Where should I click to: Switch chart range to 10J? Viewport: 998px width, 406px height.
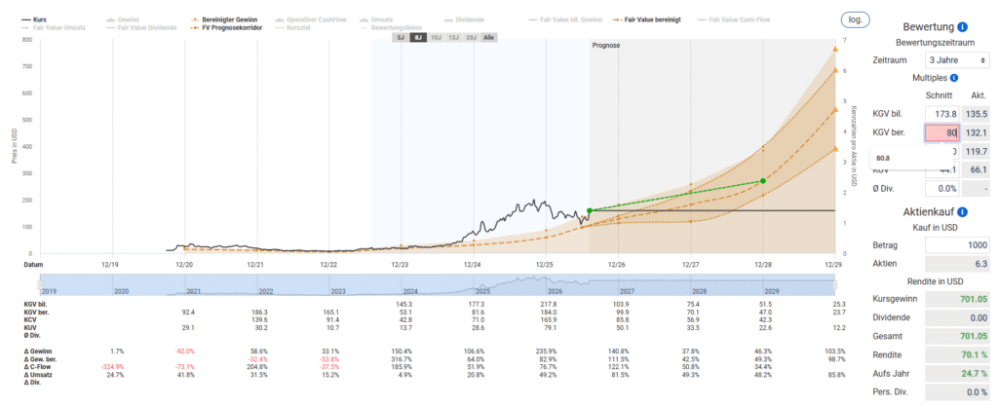436,38
